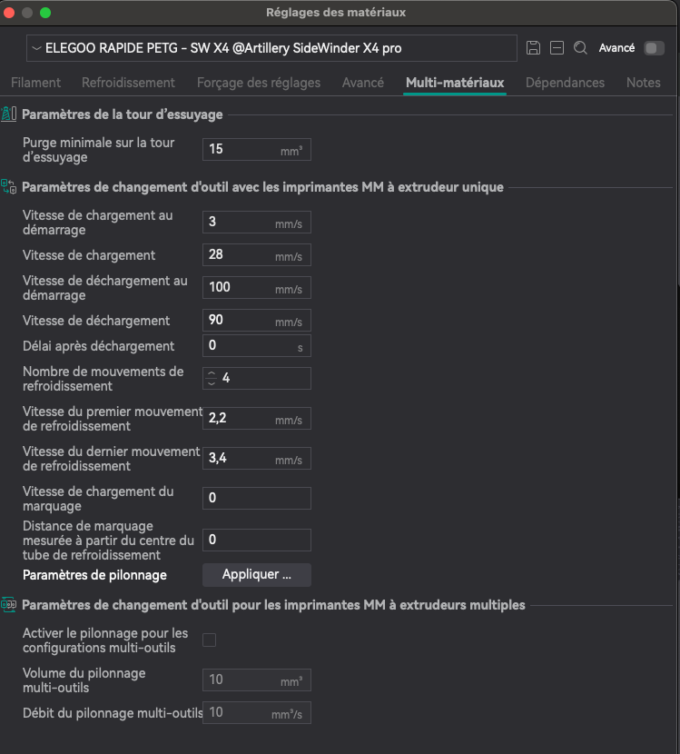Image resolution: width=680 pixels, height=754 pixels.
Task: Click the multi-extruder tool change section icon
Action: 9,605
